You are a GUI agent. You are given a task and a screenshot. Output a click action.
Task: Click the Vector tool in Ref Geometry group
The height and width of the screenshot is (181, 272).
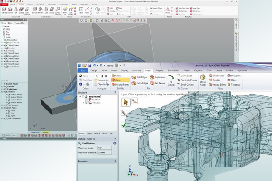87,10
